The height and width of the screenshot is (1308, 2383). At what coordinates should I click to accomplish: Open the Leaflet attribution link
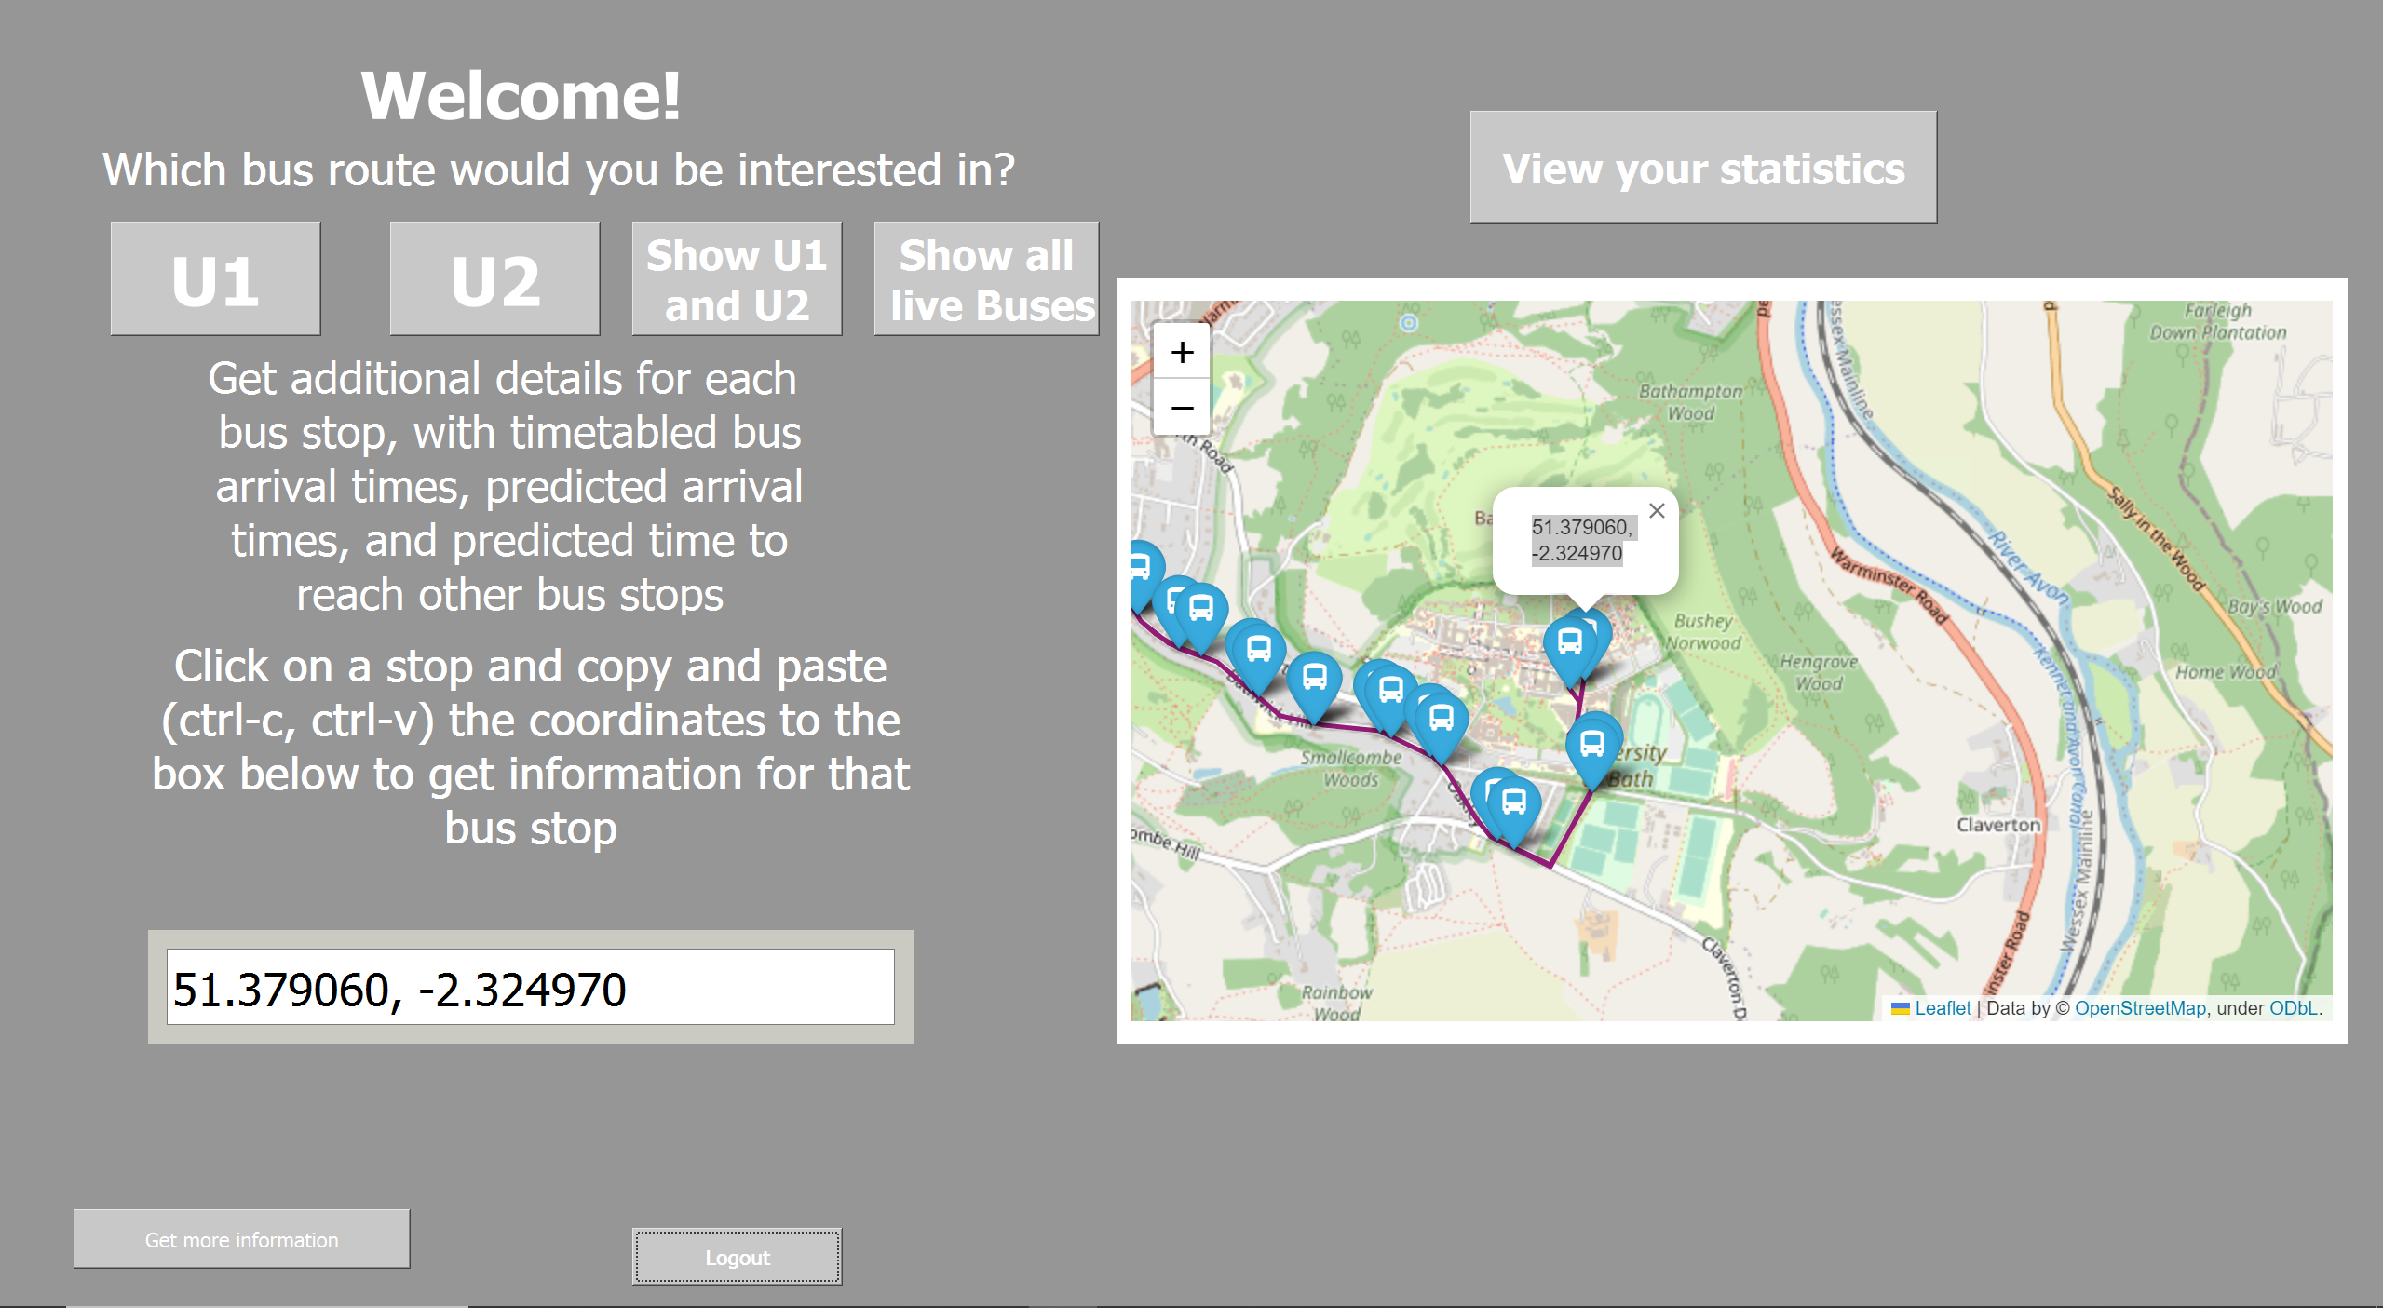click(1942, 1008)
